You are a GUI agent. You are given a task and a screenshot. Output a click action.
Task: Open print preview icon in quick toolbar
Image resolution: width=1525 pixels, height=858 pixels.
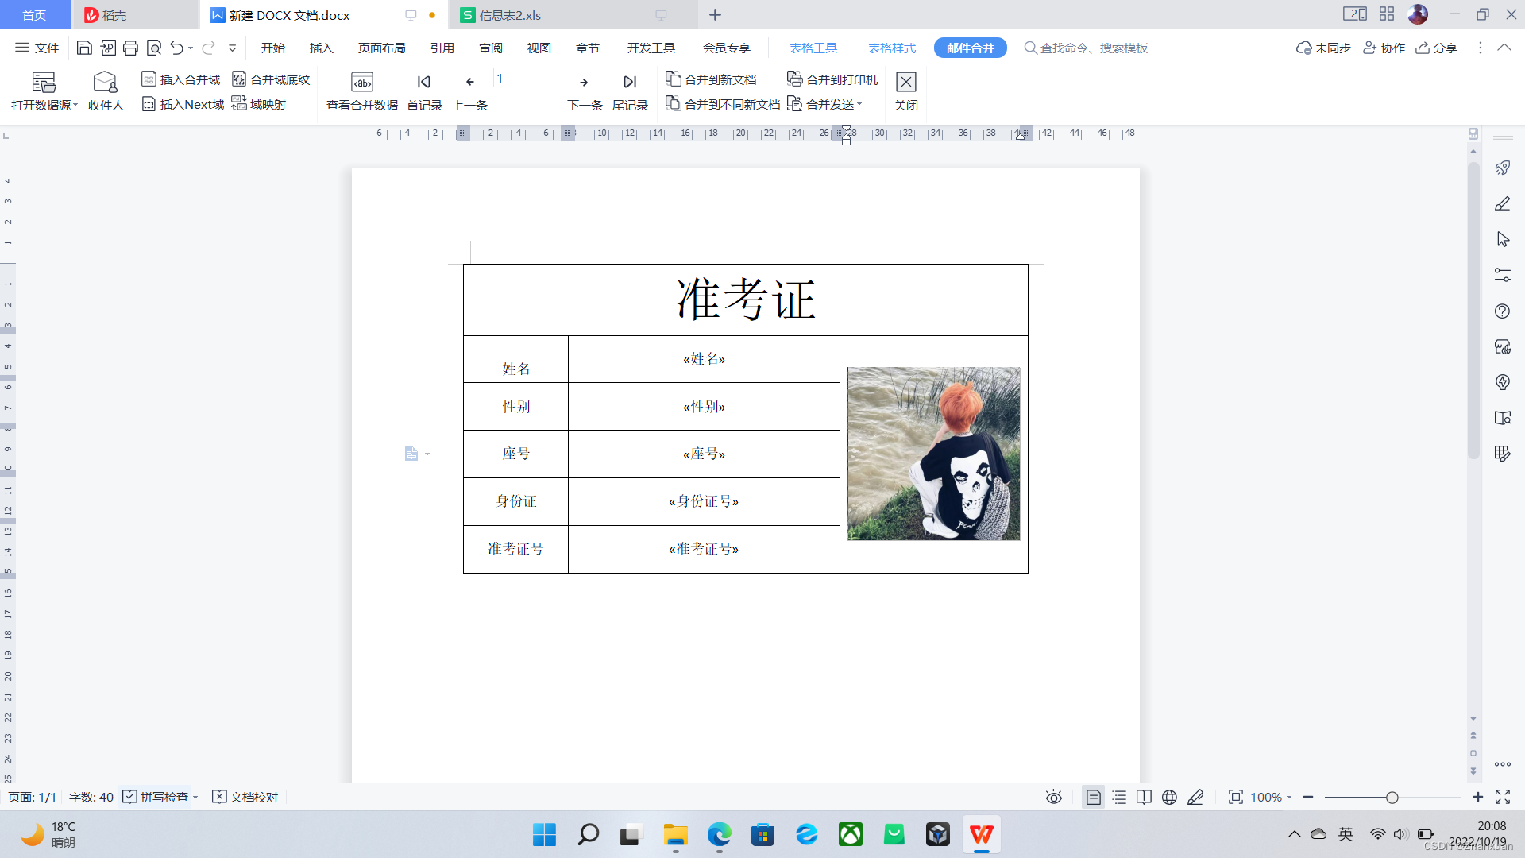(154, 48)
